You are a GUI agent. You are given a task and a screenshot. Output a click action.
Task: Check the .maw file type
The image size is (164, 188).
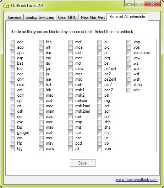(x=41, y=149)
